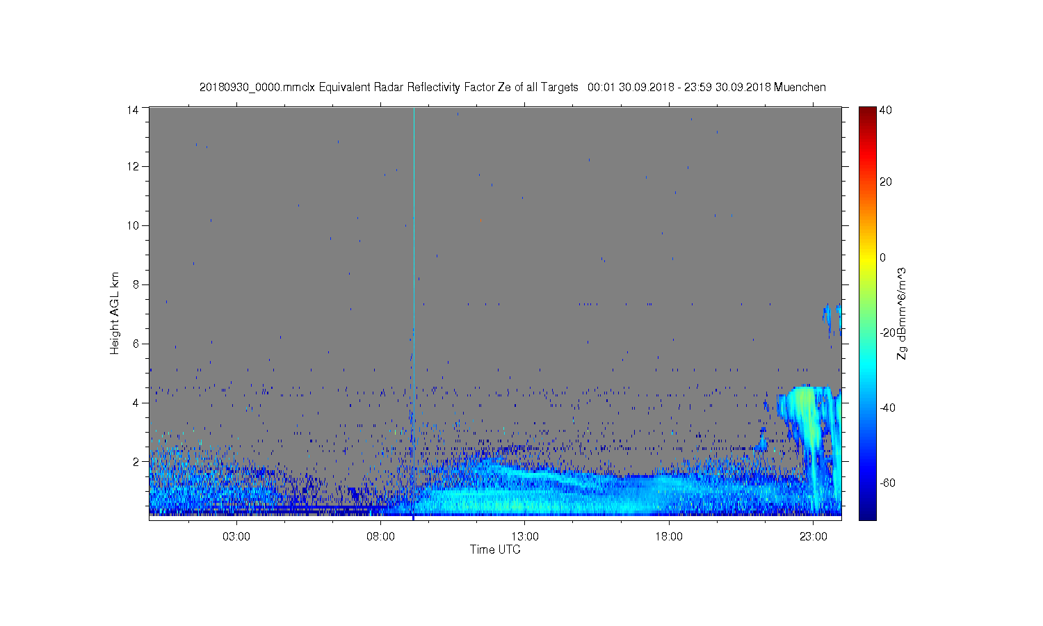Click the colorbar value label 20

click(886, 182)
